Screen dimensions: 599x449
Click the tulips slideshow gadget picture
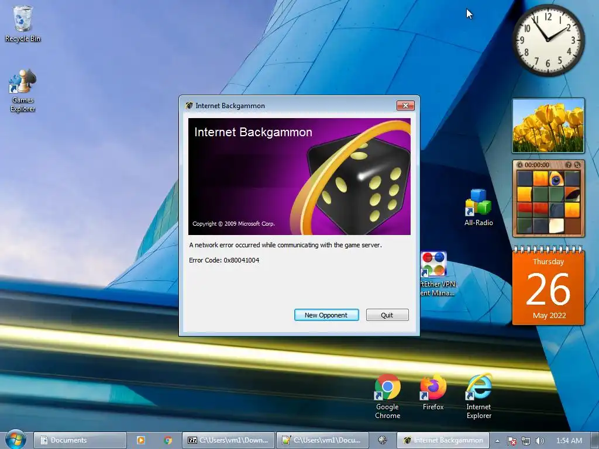click(548, 126)
